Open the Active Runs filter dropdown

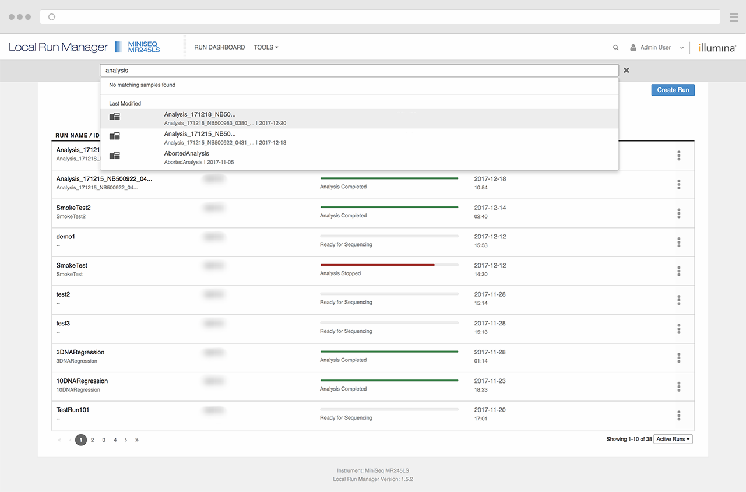(673, 439)
